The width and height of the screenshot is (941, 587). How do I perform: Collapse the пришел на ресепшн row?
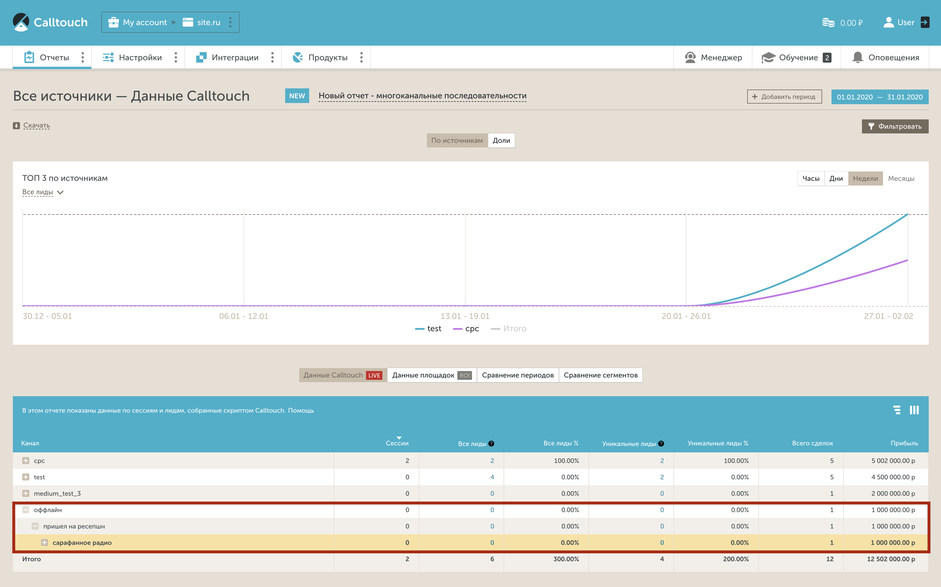click(x=35, y=526)
